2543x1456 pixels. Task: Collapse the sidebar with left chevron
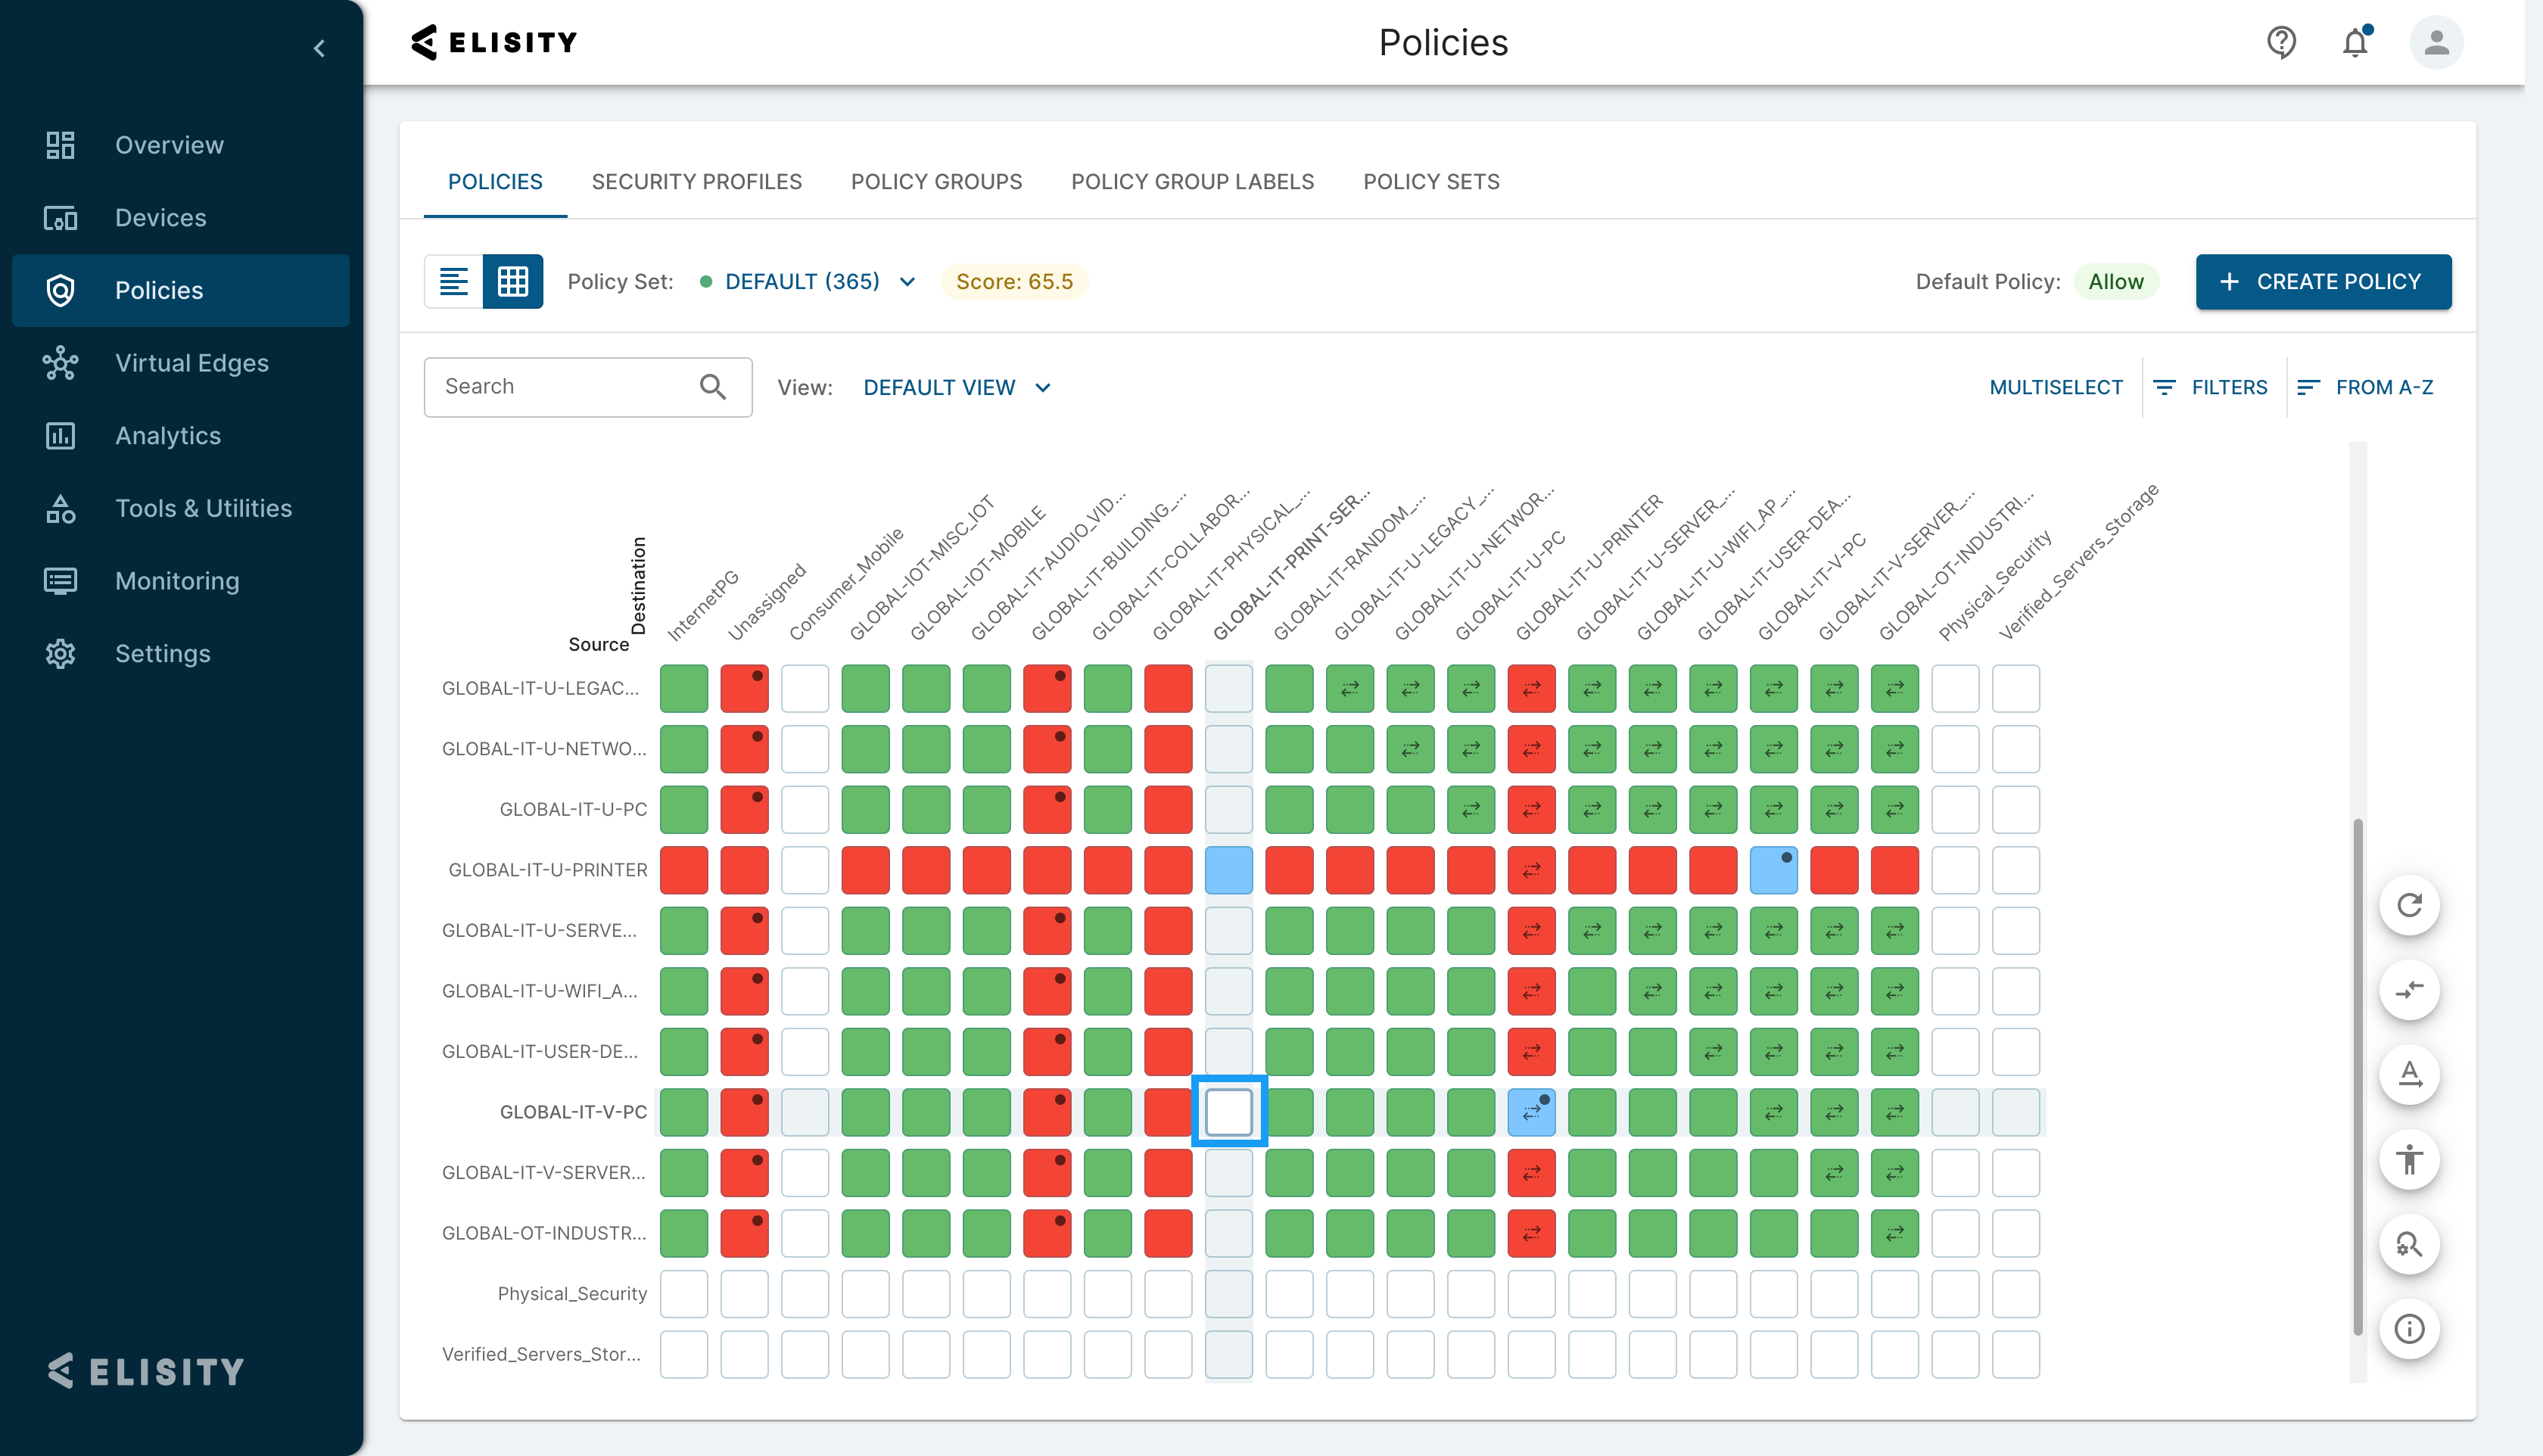(319, 48)
